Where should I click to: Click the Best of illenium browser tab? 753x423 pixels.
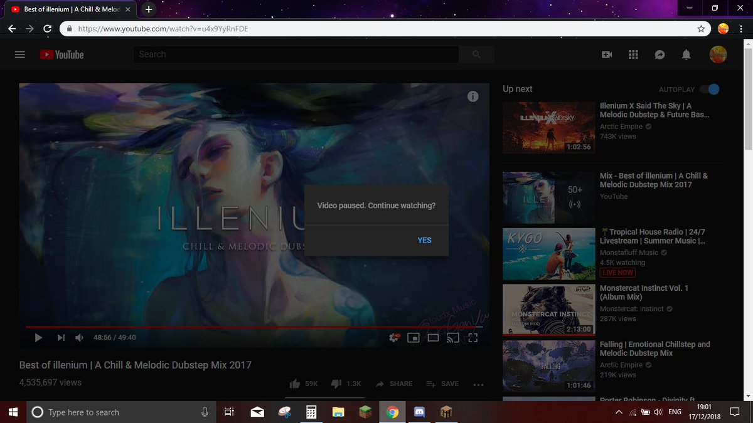click(70, 9)
